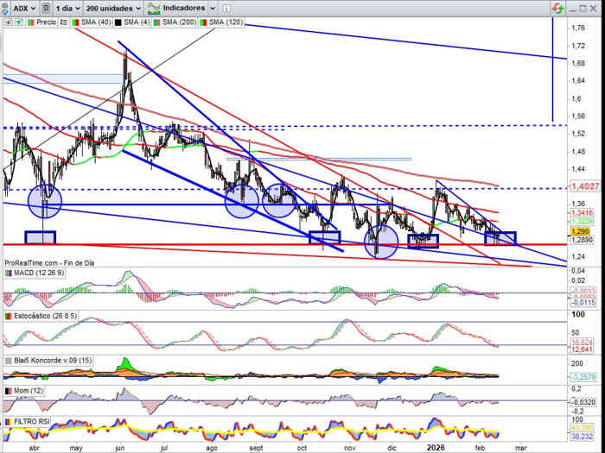This screenshot has height=453, width=605.
Task: Click the bracket icon after Indicadores dropdown
Action: click(x=225, y=8)
